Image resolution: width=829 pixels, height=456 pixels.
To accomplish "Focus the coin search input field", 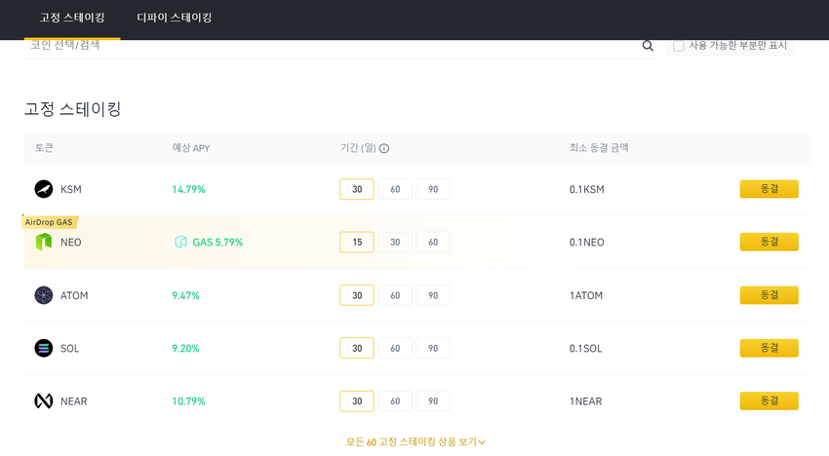I will [x=334, y=46].
